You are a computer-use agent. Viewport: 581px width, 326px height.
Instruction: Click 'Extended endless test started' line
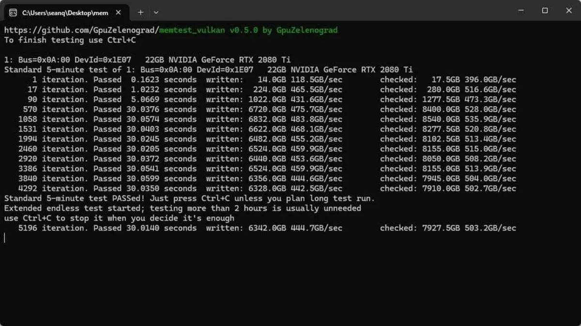(x=183, y=208)
